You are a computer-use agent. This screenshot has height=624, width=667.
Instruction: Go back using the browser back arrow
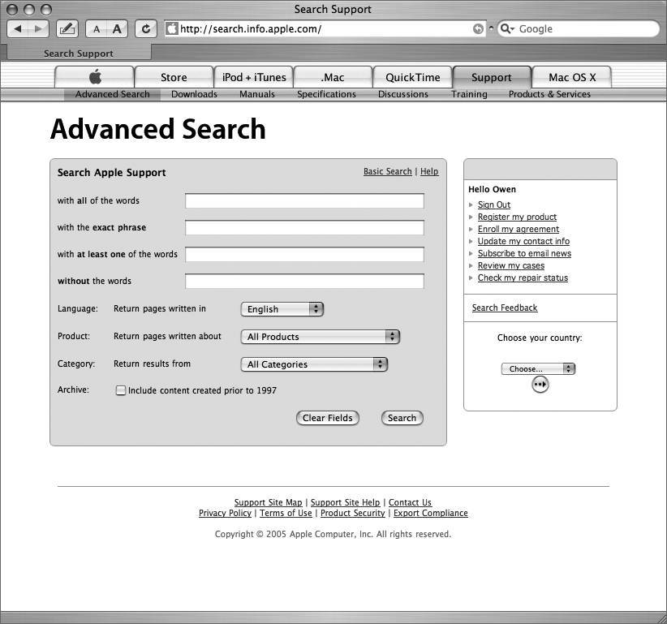tap(18, 29)
